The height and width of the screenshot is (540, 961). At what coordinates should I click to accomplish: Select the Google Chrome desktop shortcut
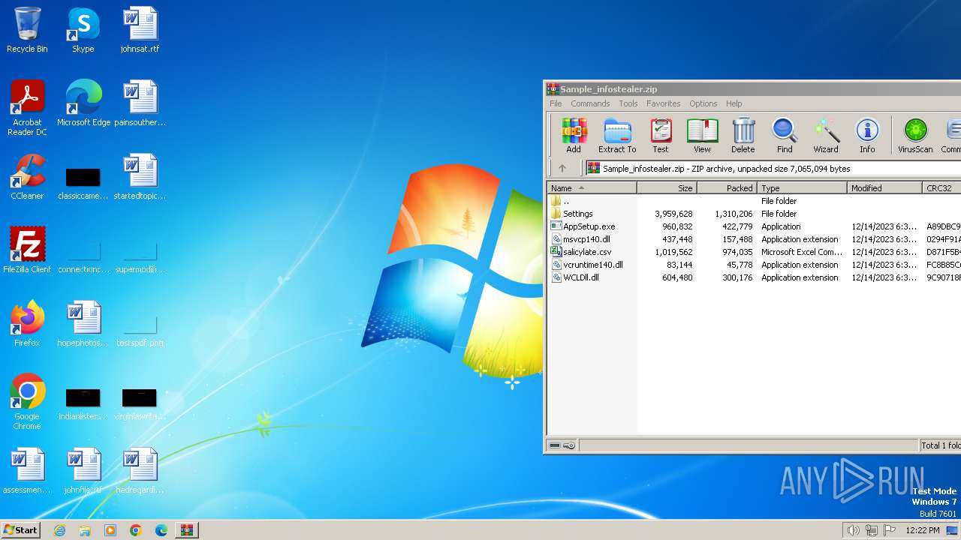click(27, 402)
